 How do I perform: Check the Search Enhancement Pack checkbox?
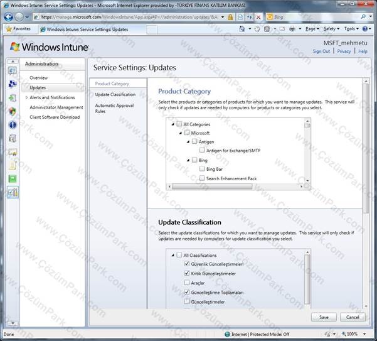point(202,178)
